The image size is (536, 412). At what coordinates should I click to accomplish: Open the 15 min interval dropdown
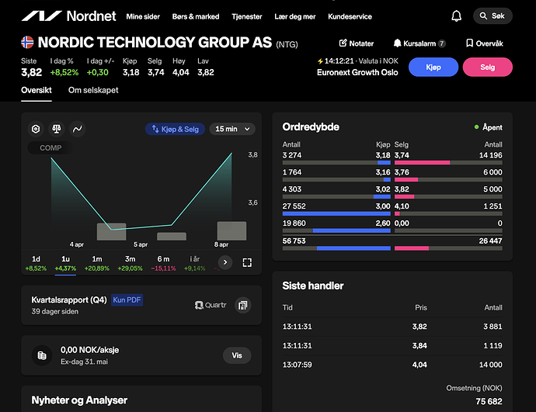(x=232, y=129)
